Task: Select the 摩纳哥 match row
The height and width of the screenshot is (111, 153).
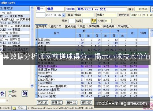Action: (x=15, y=36)
